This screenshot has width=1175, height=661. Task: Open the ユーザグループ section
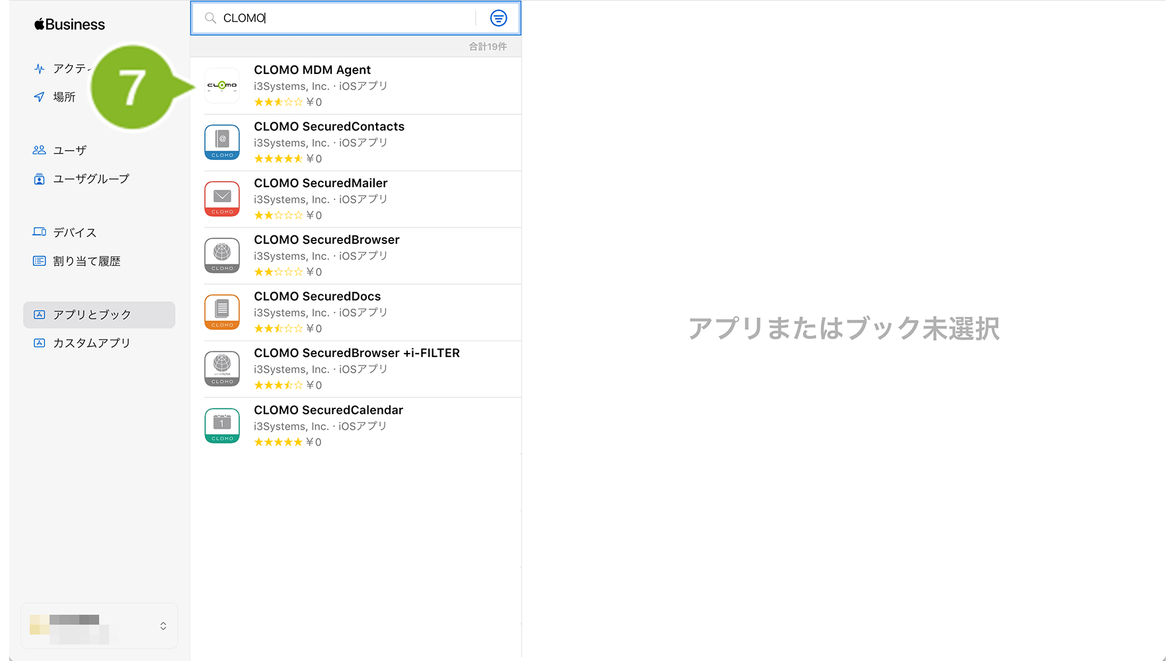click(x=91, y=179)
